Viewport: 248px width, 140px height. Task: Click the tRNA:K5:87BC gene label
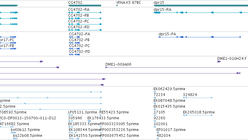(x=129, y=3)
